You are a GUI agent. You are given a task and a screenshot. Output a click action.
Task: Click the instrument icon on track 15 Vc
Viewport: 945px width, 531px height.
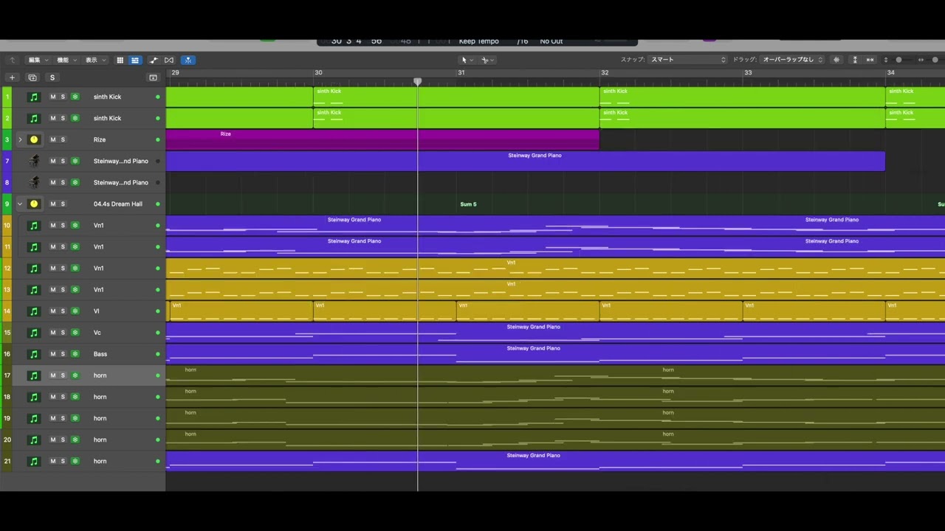(33, 333)
